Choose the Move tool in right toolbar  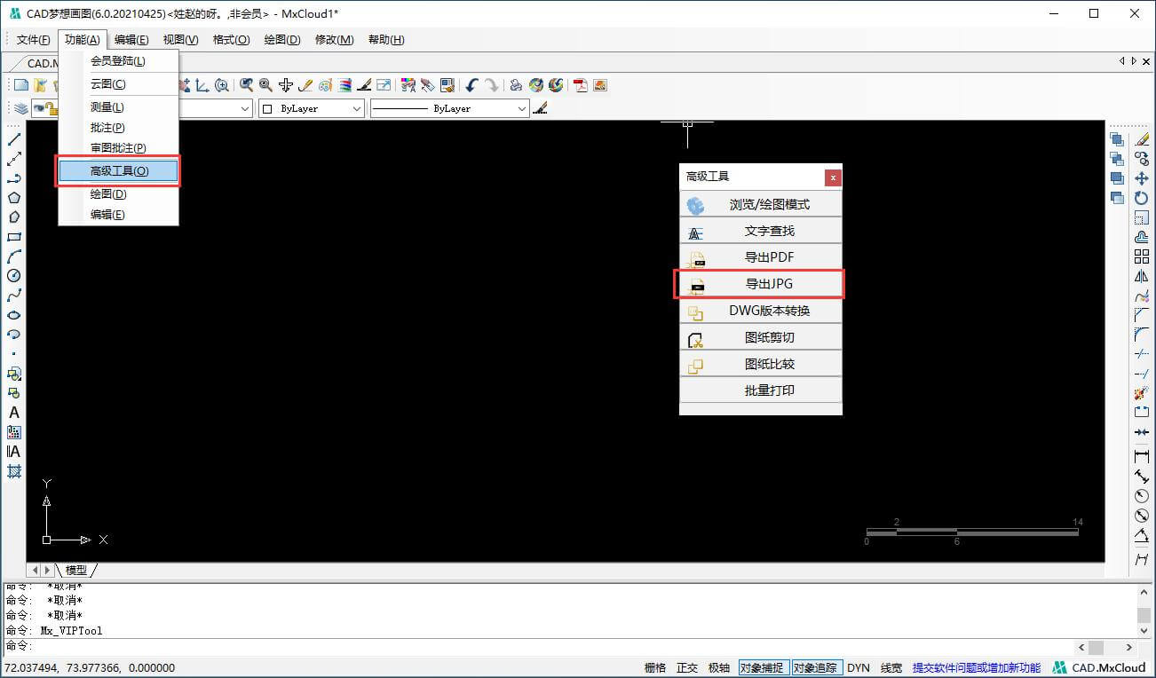1142,178
